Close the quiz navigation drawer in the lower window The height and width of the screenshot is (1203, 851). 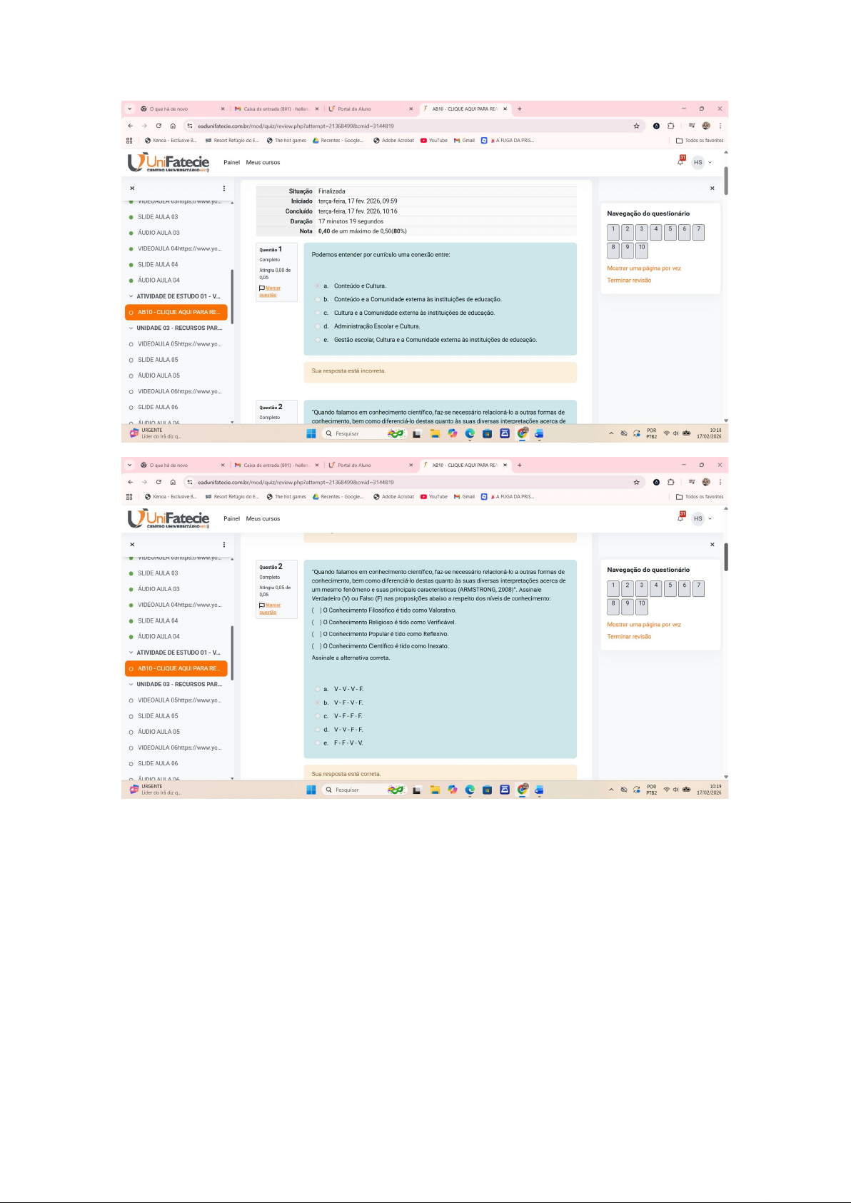tap(712, 545)
